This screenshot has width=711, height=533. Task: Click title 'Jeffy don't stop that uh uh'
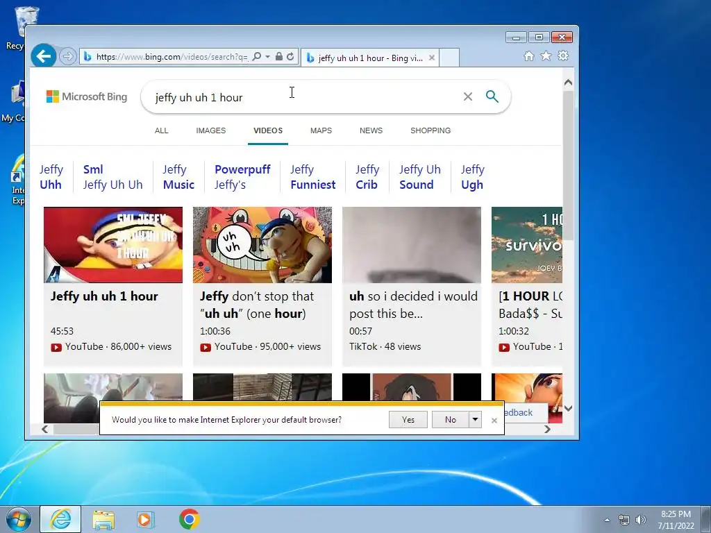257,305
